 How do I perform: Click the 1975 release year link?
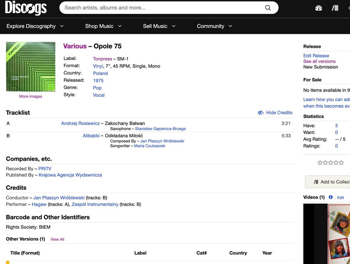pos(98,81)
